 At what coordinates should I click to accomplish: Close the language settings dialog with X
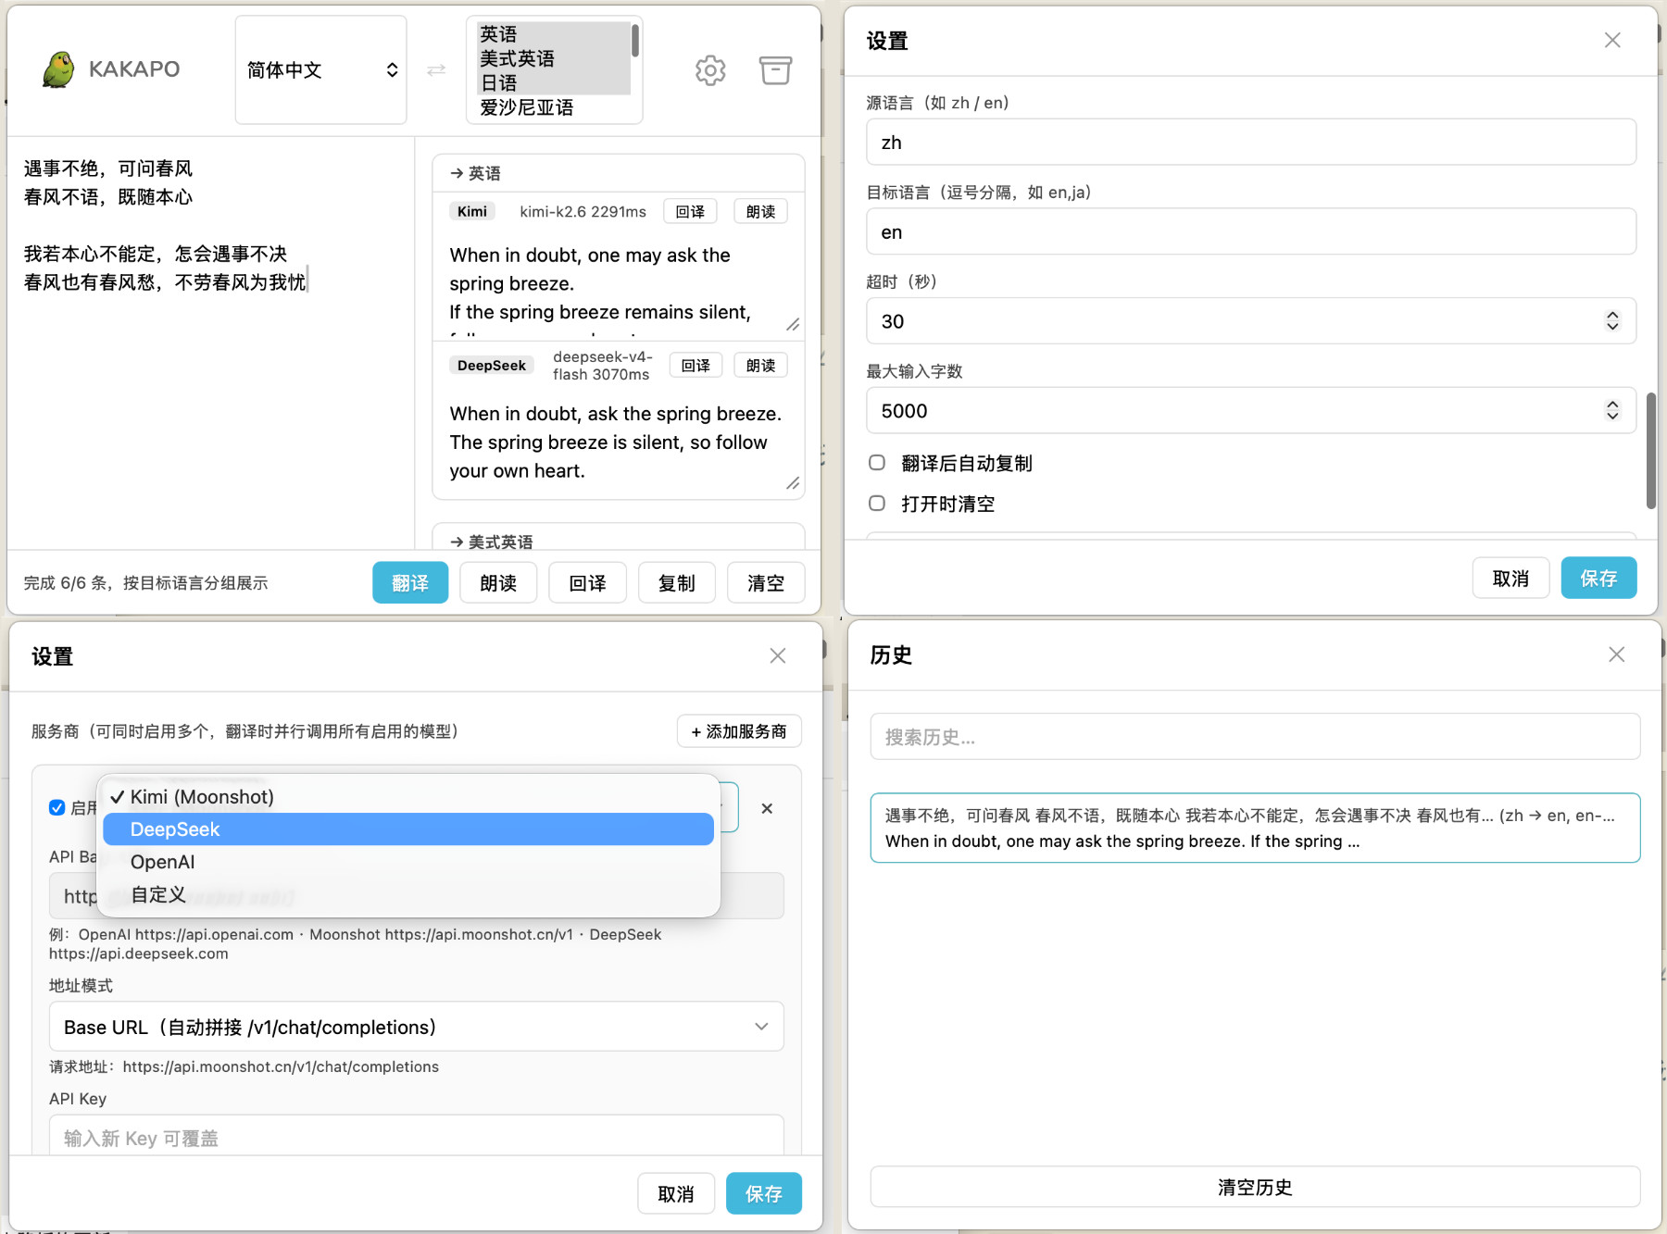click(1612, 40)
